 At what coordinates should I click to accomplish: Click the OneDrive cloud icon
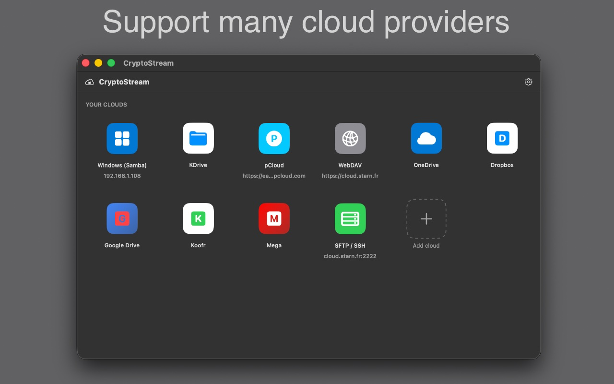[x=426, y=138]
